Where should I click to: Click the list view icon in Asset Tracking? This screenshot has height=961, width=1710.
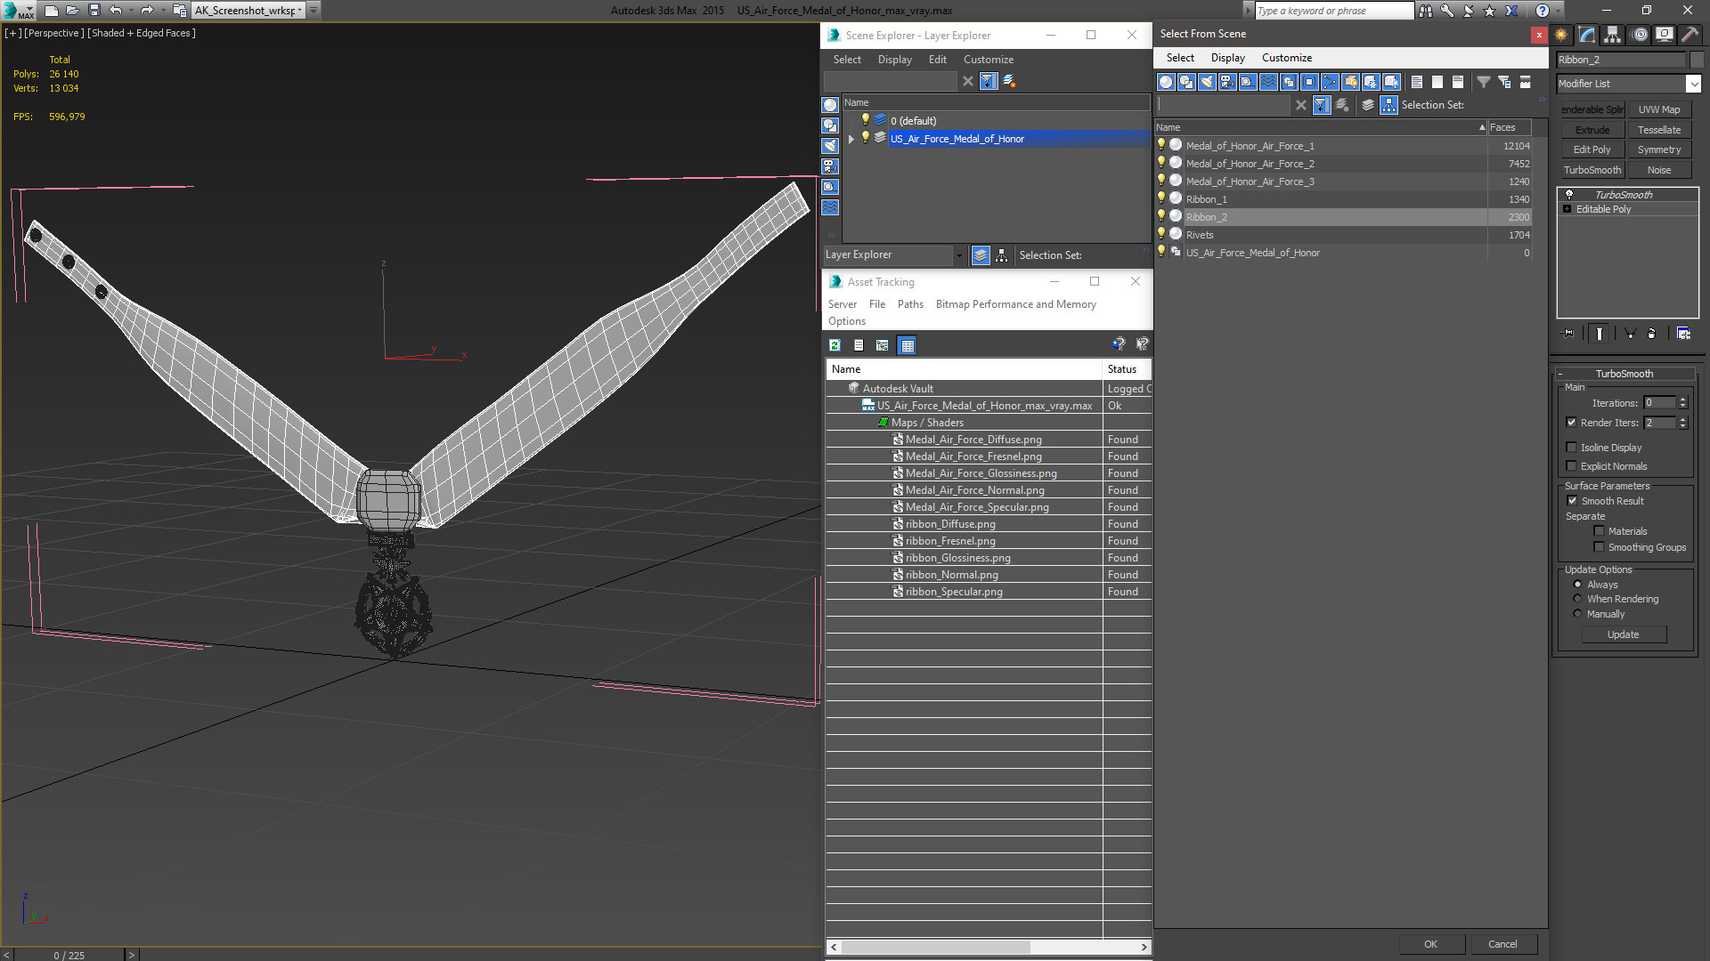pos(859,345)
